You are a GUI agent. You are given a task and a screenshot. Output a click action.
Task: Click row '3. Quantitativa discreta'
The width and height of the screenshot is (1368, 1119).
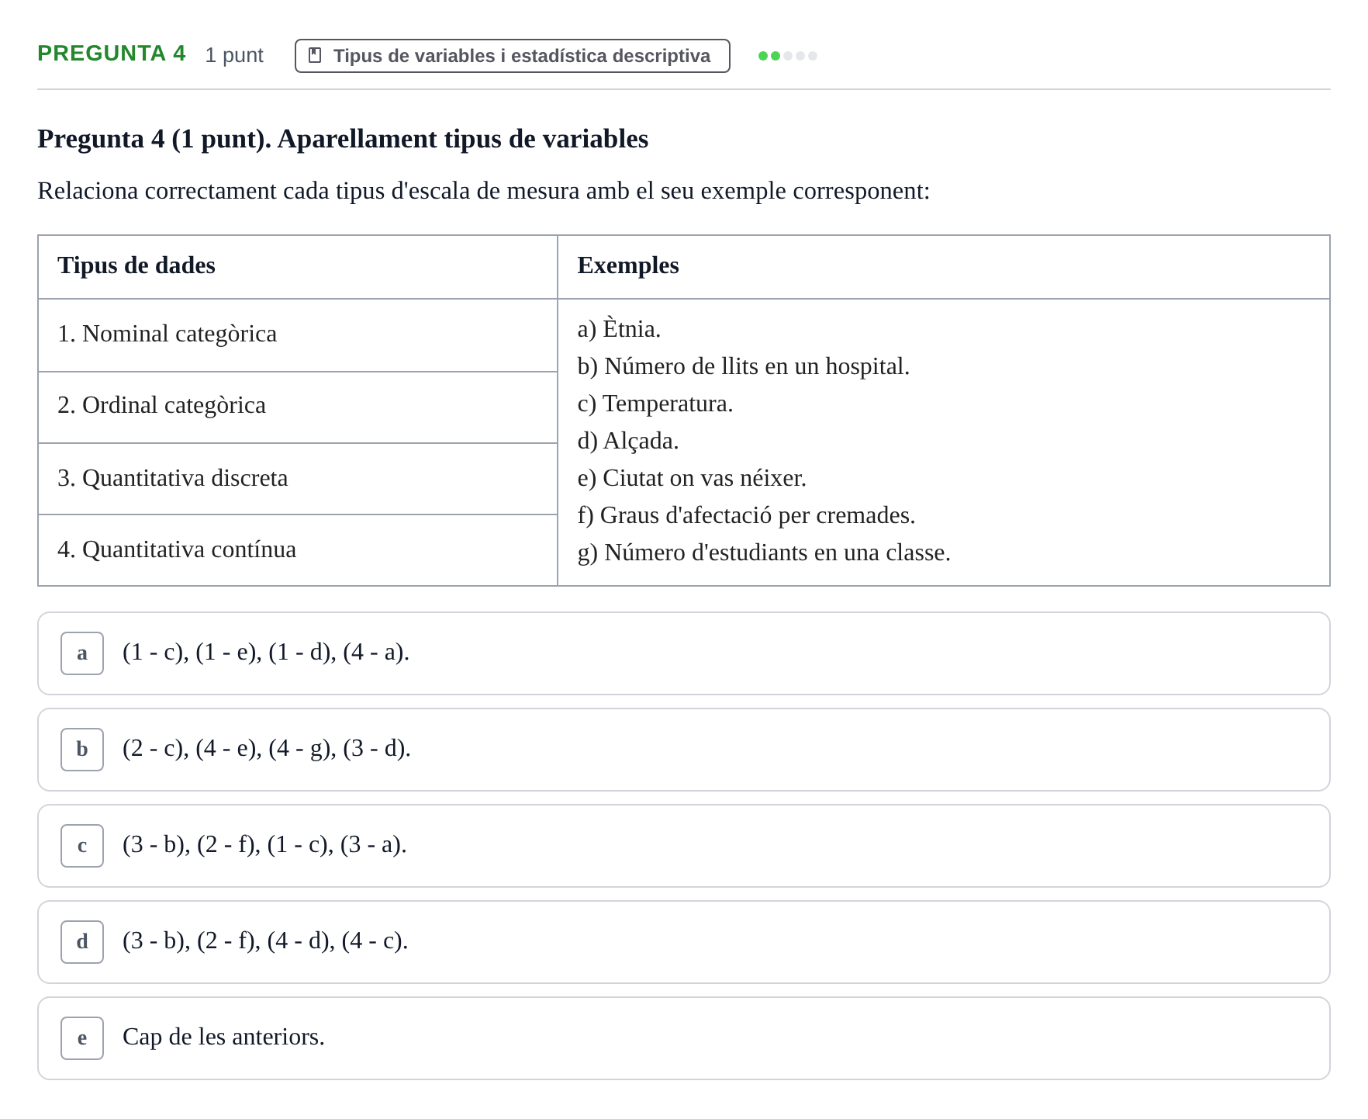pos(298,479)
